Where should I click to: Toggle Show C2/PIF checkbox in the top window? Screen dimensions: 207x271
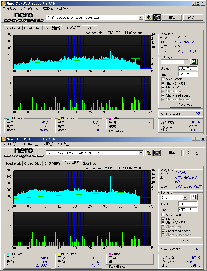[x=163, y=87]
